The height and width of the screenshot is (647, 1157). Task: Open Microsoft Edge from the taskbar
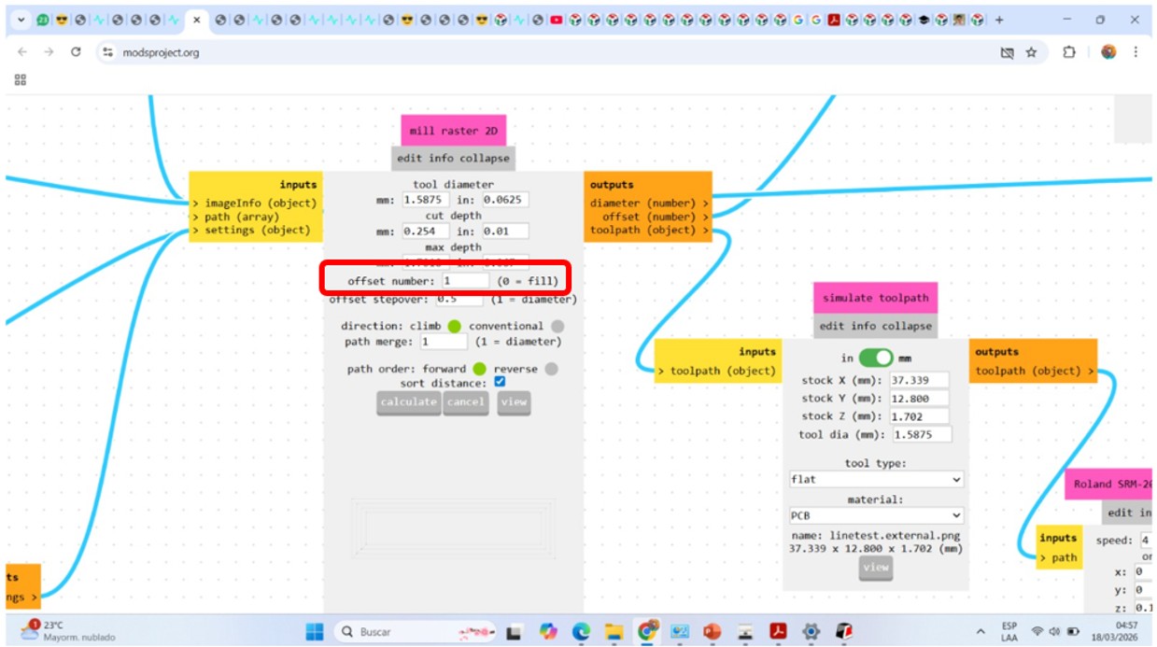(581, 632)
